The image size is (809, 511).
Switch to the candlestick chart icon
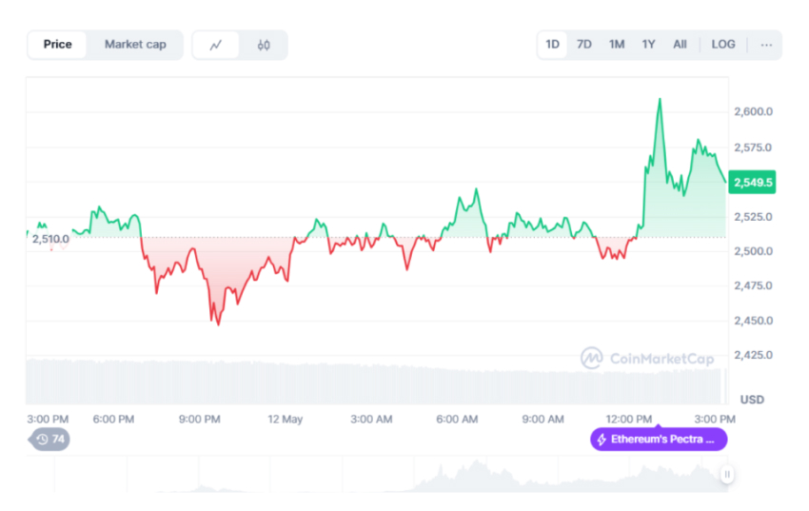coord(264,45)
